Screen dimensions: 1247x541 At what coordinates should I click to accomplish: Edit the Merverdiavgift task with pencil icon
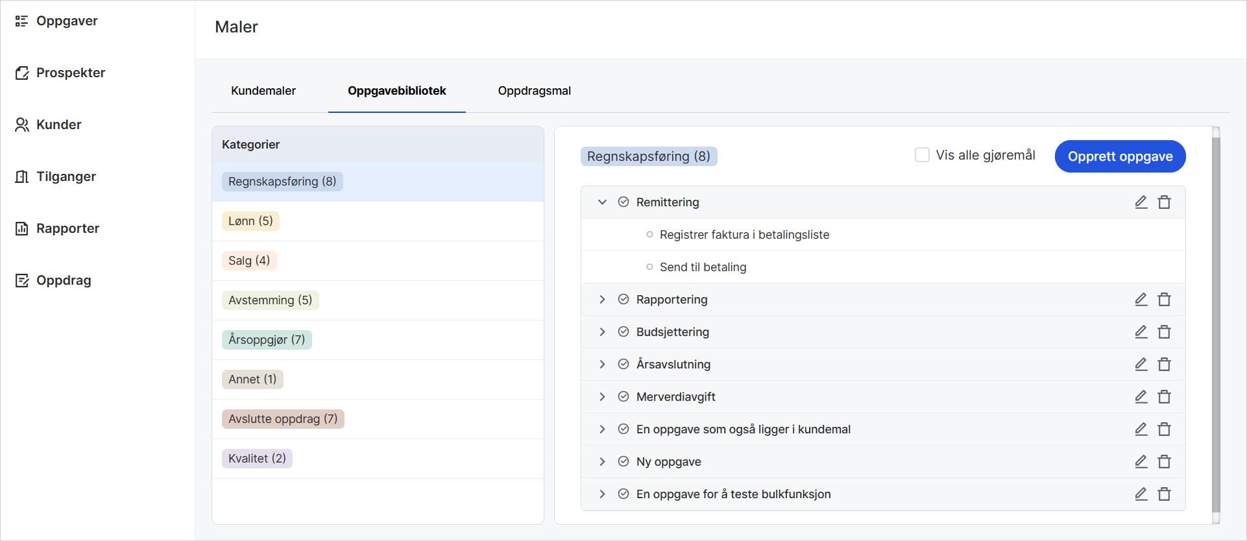1141,396
